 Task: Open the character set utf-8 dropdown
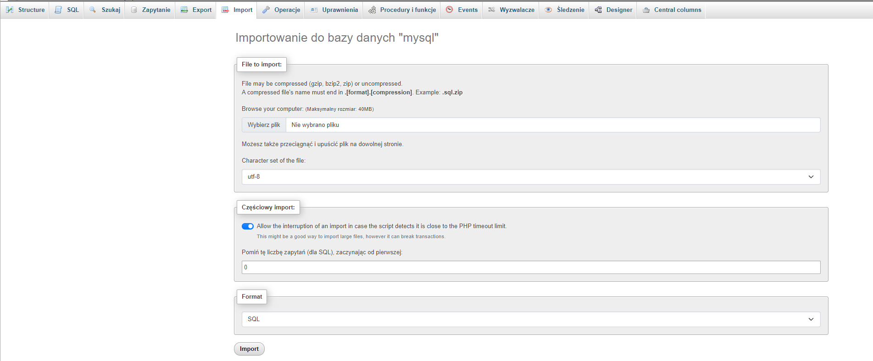pyautogui.click(x=531, y=177)
